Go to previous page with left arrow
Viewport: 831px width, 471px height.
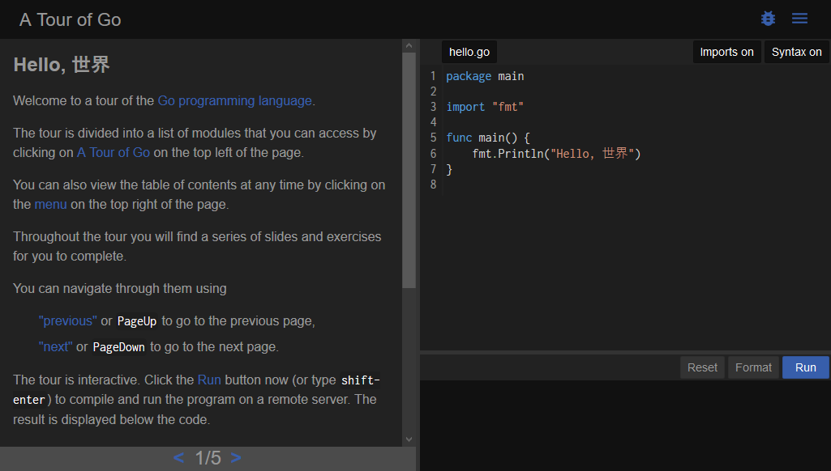click(x=178, y=458)
